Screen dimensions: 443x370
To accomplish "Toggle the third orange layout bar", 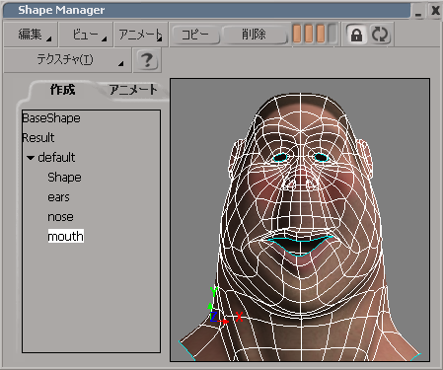I will pyautogui.click(x=321, y=34).
